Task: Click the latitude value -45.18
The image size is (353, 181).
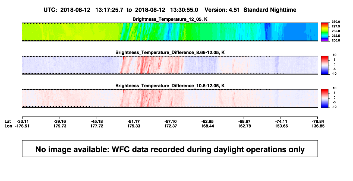Action: pyautogui.click(x=96, y=121)
